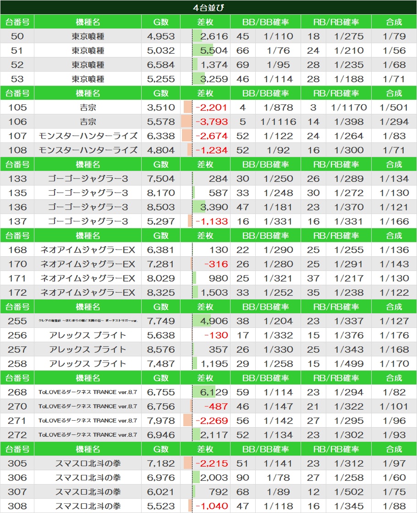Image resolution: width=417 pixels, height=513 pixels.
Task: Select machine number 268 cell
Action: 17,392
